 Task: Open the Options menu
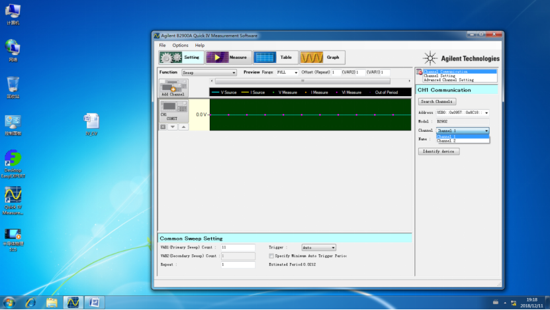(x=180, y=45)
